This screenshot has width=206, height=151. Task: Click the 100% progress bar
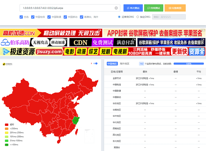point(188,64)
